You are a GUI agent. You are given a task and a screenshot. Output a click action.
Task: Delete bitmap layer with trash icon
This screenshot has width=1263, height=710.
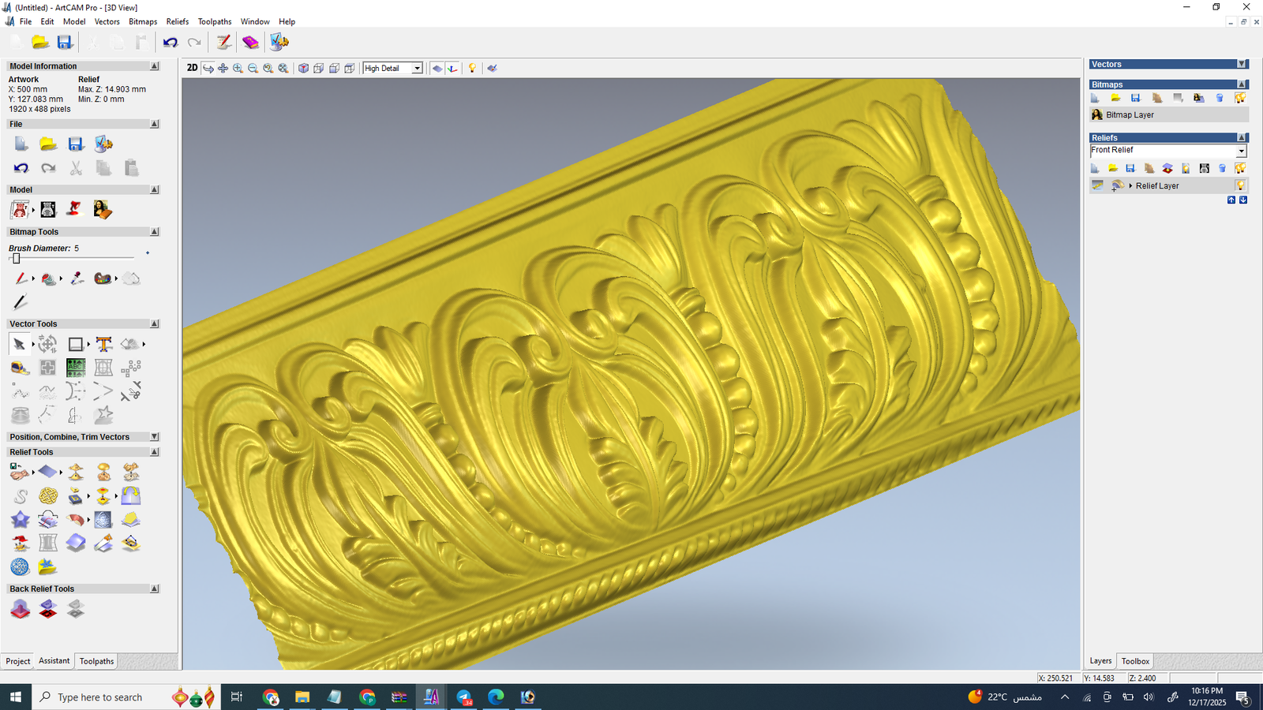click(1220, 98)
